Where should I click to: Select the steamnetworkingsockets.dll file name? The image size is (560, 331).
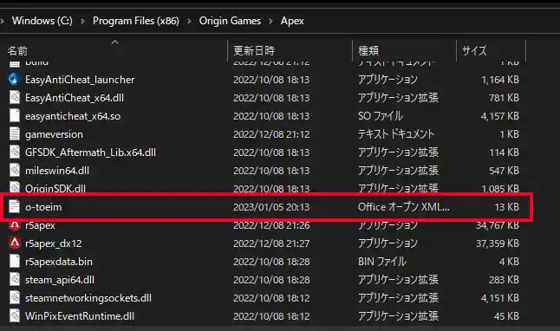pos(88,298)
